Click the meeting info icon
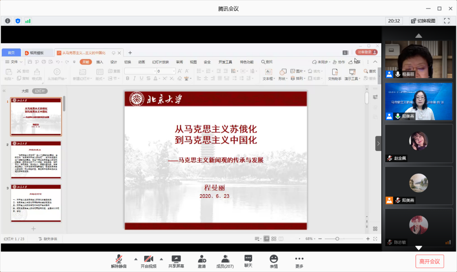Screen dimensions: 457x272 (8, 21)
